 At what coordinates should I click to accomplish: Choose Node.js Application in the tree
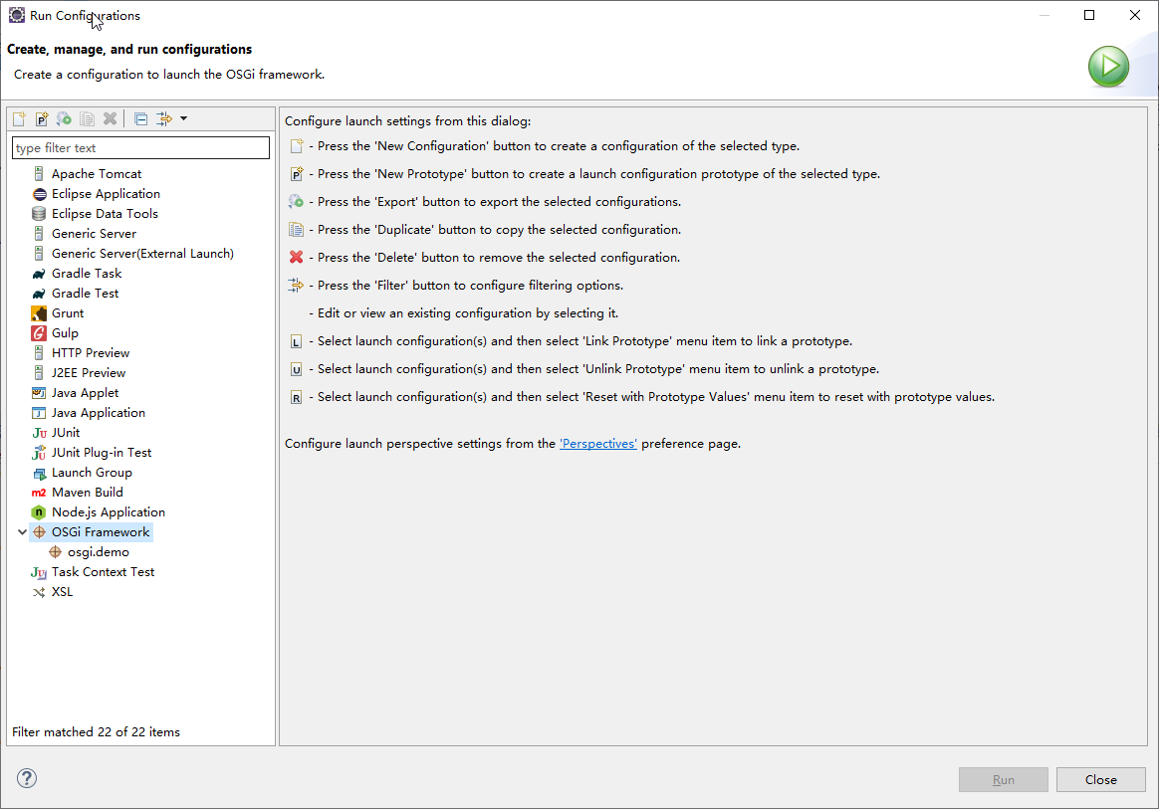[x=108, y=512]
